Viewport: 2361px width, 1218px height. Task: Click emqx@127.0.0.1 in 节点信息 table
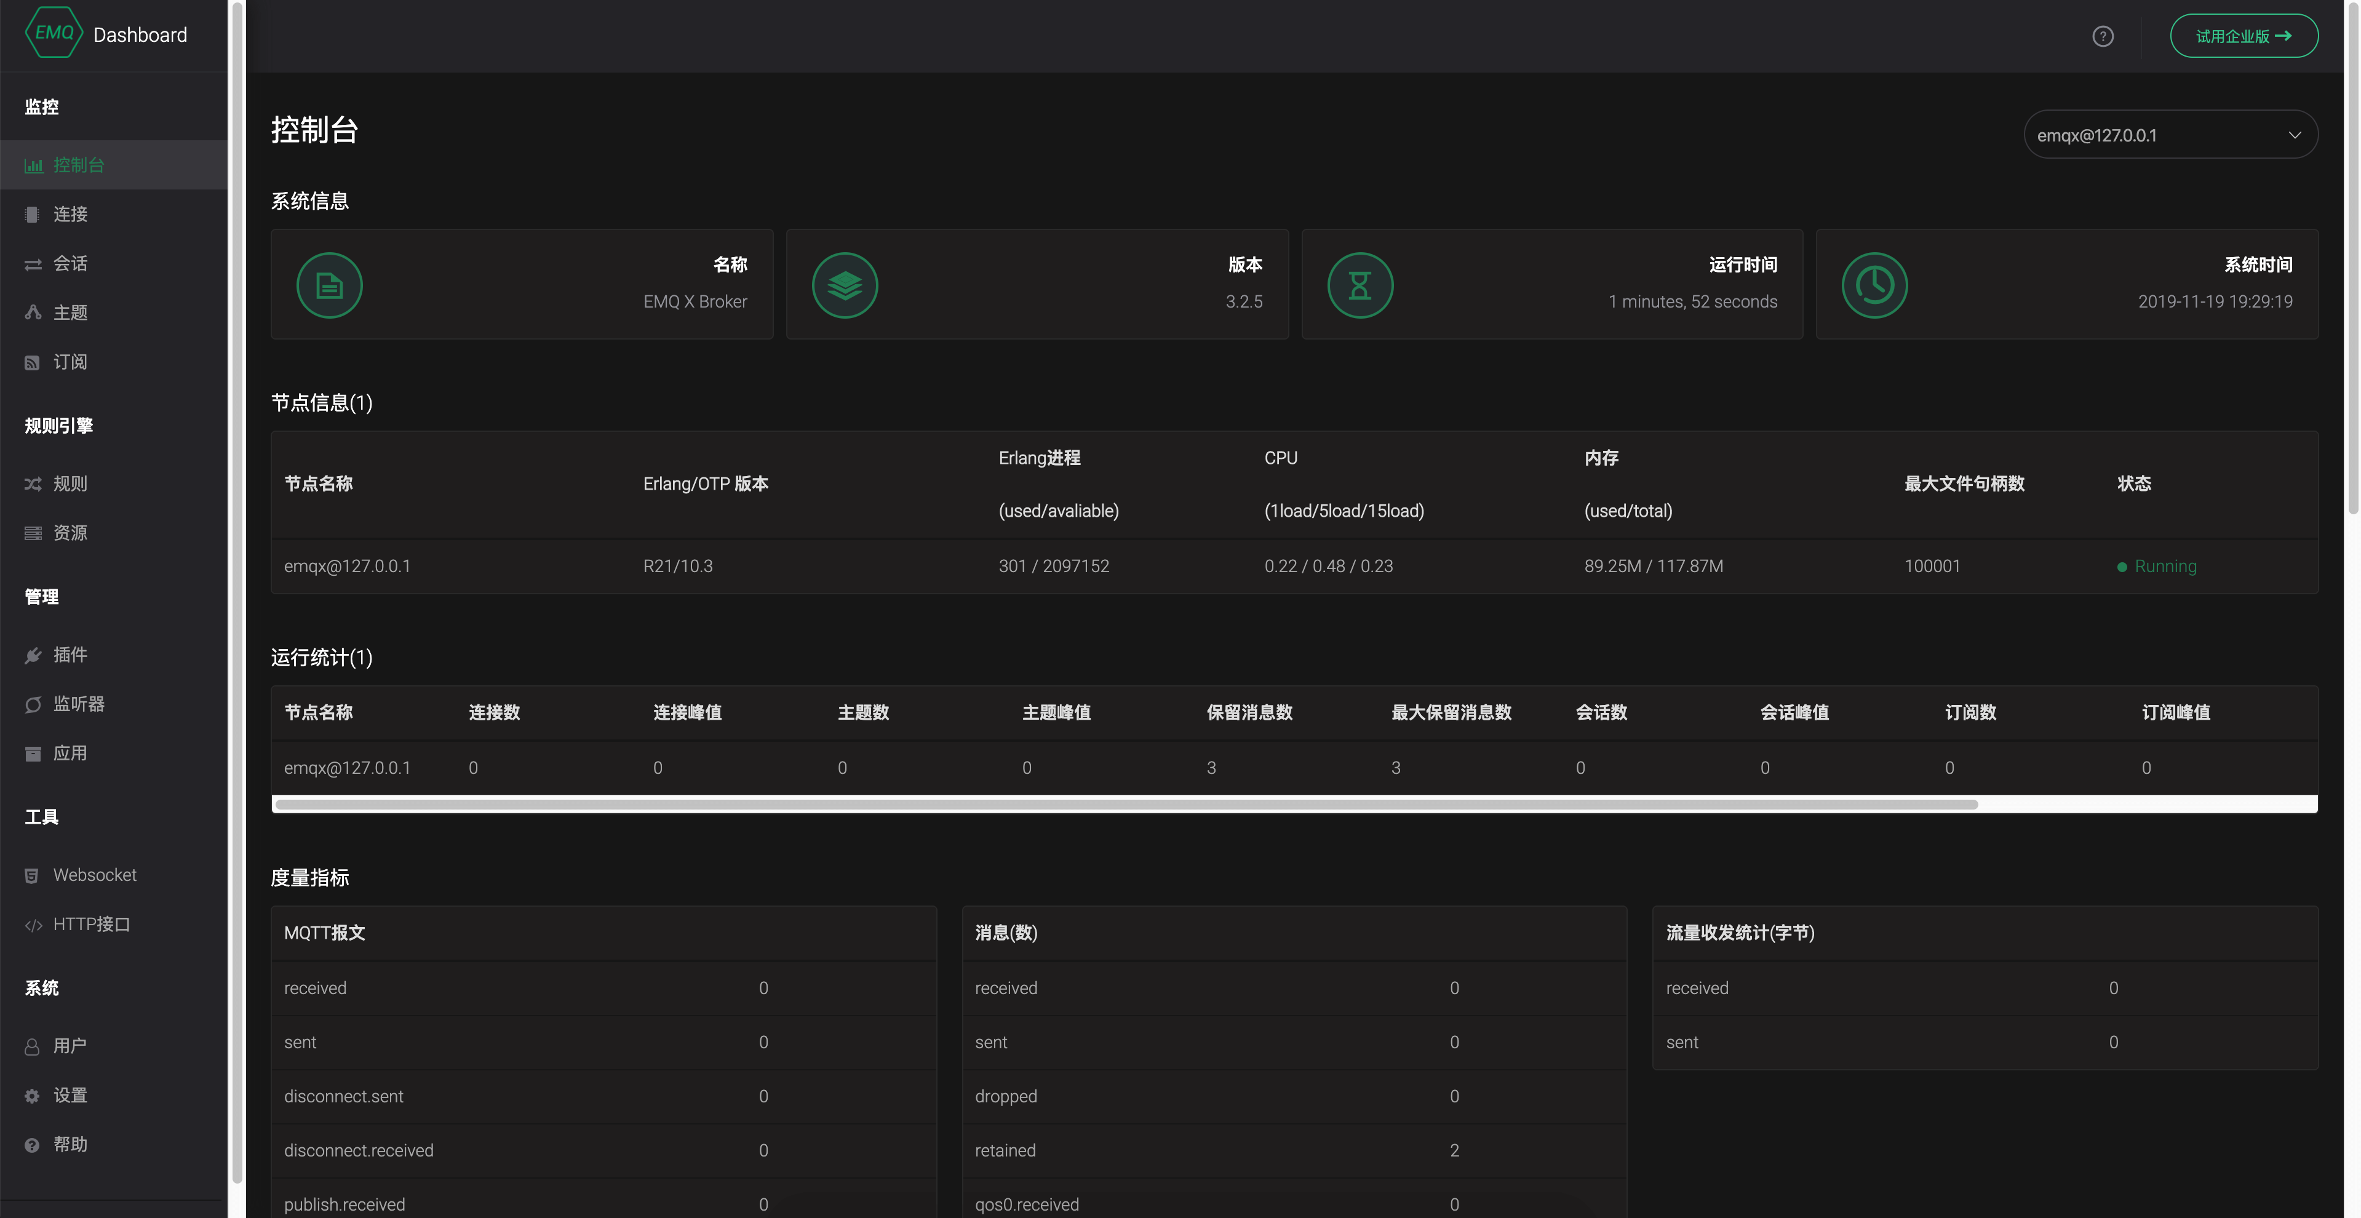[x=346, y=567]
